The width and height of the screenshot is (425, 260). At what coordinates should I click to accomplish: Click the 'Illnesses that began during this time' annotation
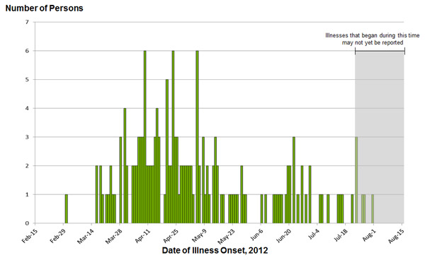pos(373,35)
